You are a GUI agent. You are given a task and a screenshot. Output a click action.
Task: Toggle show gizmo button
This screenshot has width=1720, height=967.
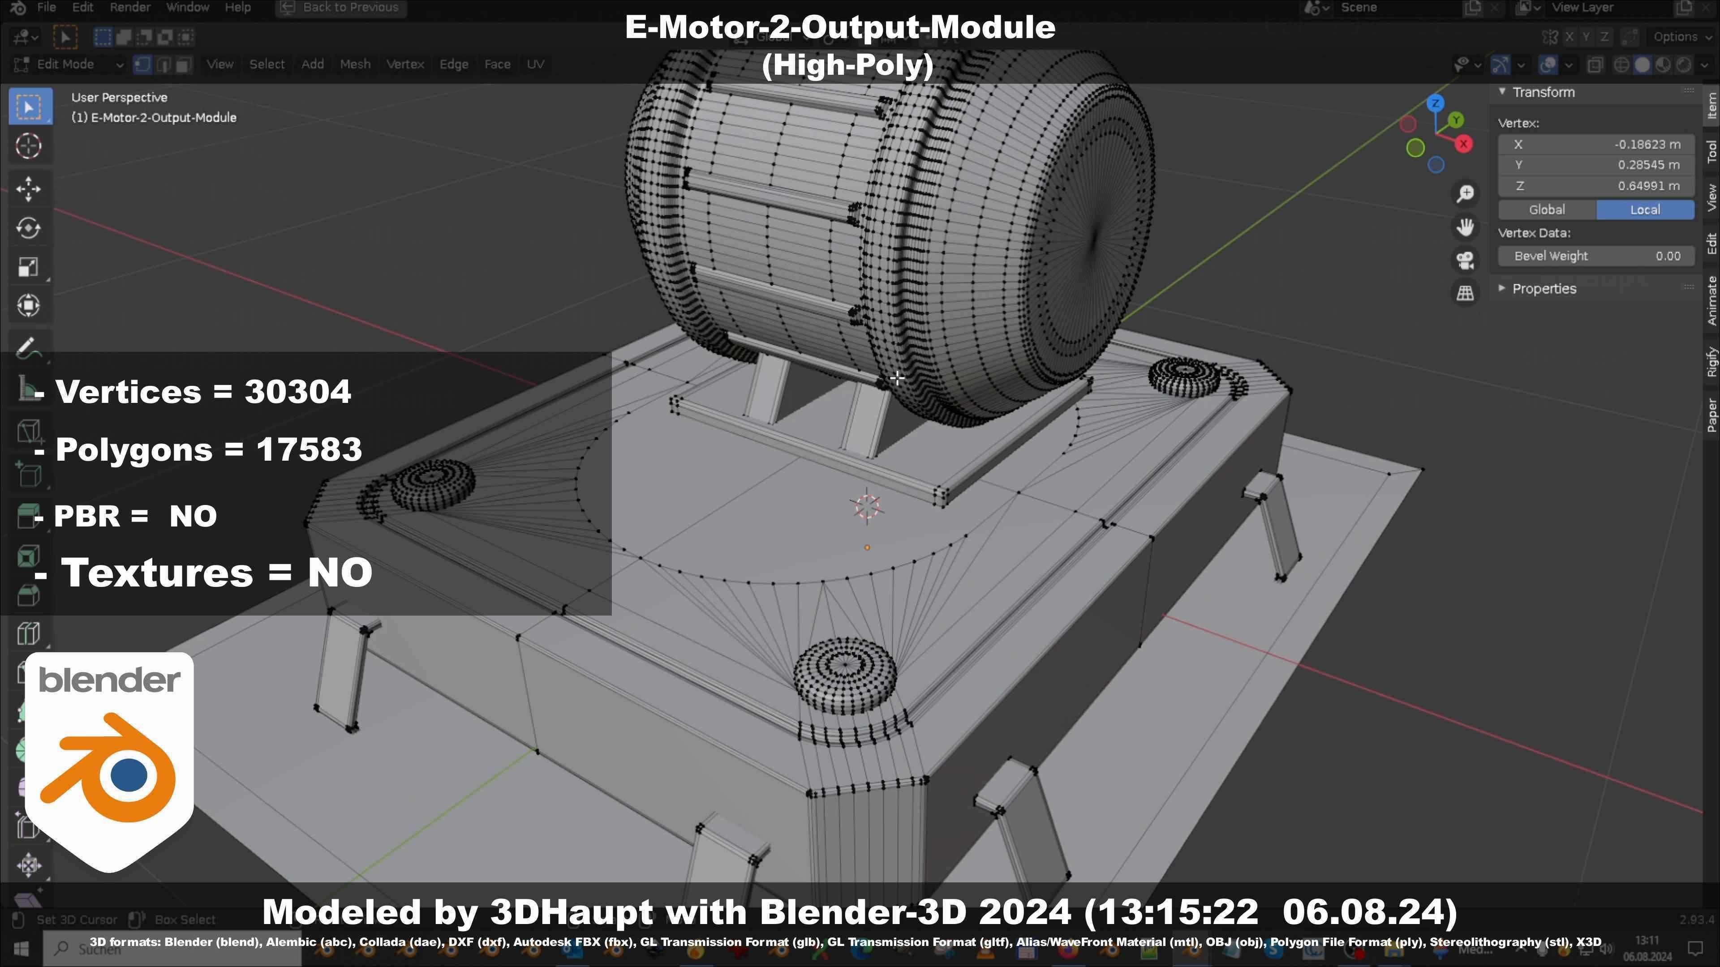pyautogui.click(x=1501, y=65)
